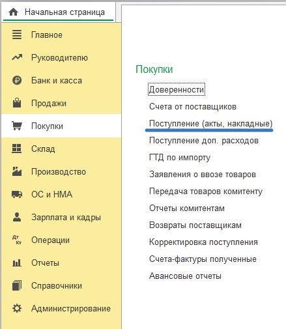Open Передача товаров комитенту

coord(206,192)
